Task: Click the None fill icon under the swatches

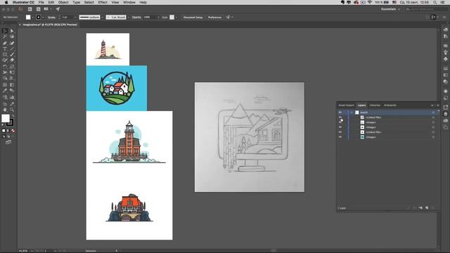Action: [x=13, y=131]
